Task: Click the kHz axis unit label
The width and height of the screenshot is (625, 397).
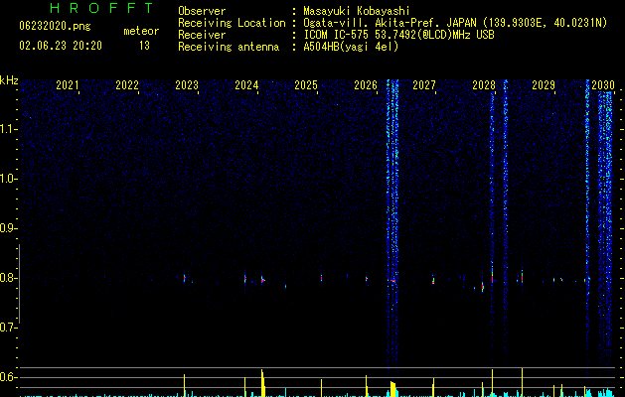Action: tap(9, 80)
